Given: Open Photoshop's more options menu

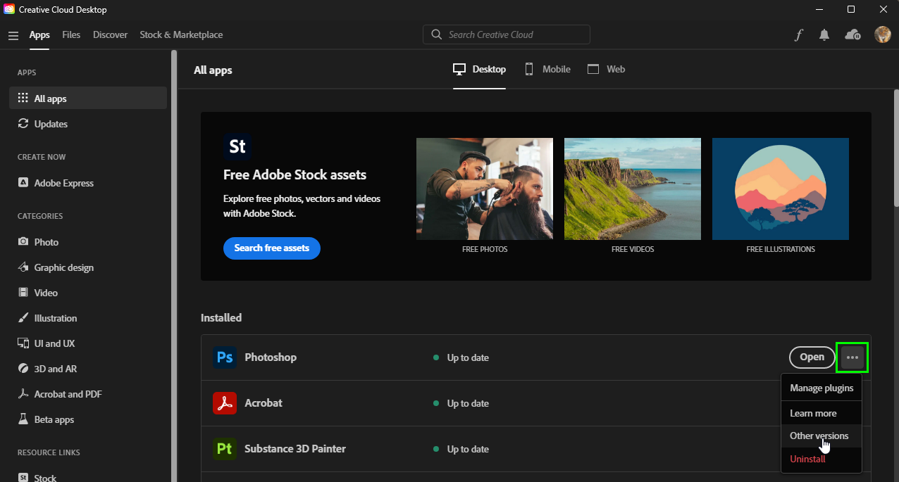Looking at the screenshot, I should tap(852, 357).
